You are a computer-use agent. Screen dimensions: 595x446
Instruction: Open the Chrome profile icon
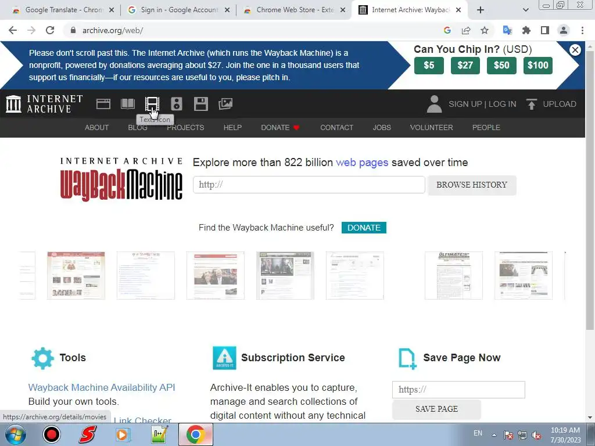coord(564,30)
